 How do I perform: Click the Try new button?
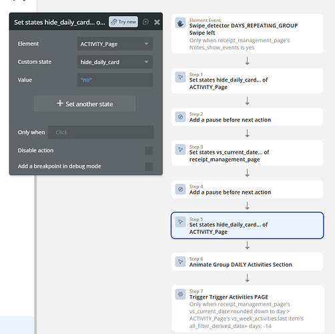click(x=123, y=22)
